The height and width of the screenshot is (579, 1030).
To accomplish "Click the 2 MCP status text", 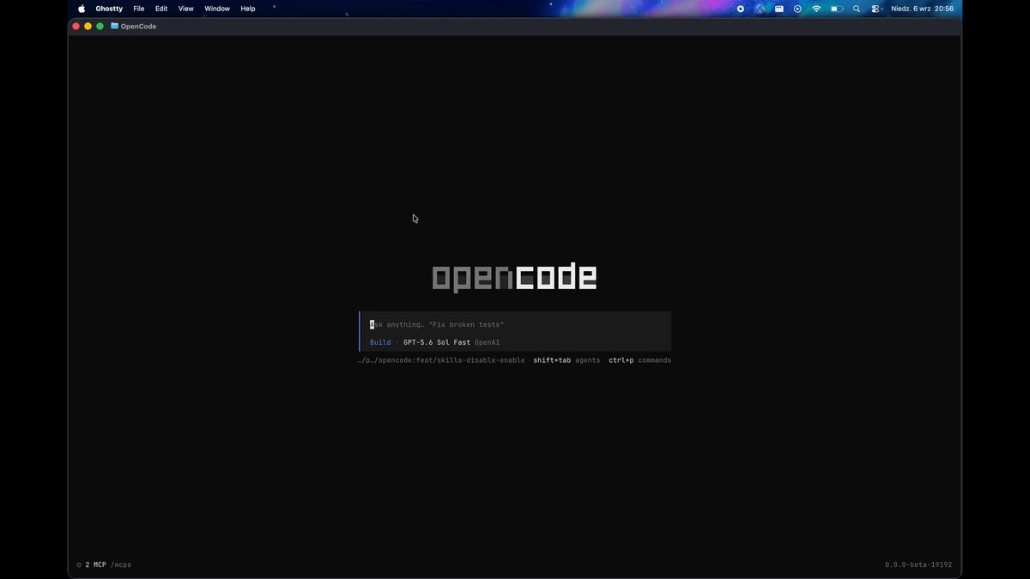I will point(95,565).
